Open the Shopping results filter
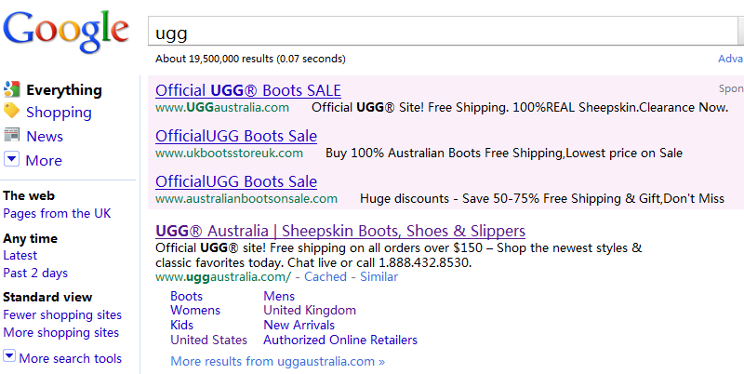Image resolution: width=744 pixels, height=374 pixels. point(59,113)
